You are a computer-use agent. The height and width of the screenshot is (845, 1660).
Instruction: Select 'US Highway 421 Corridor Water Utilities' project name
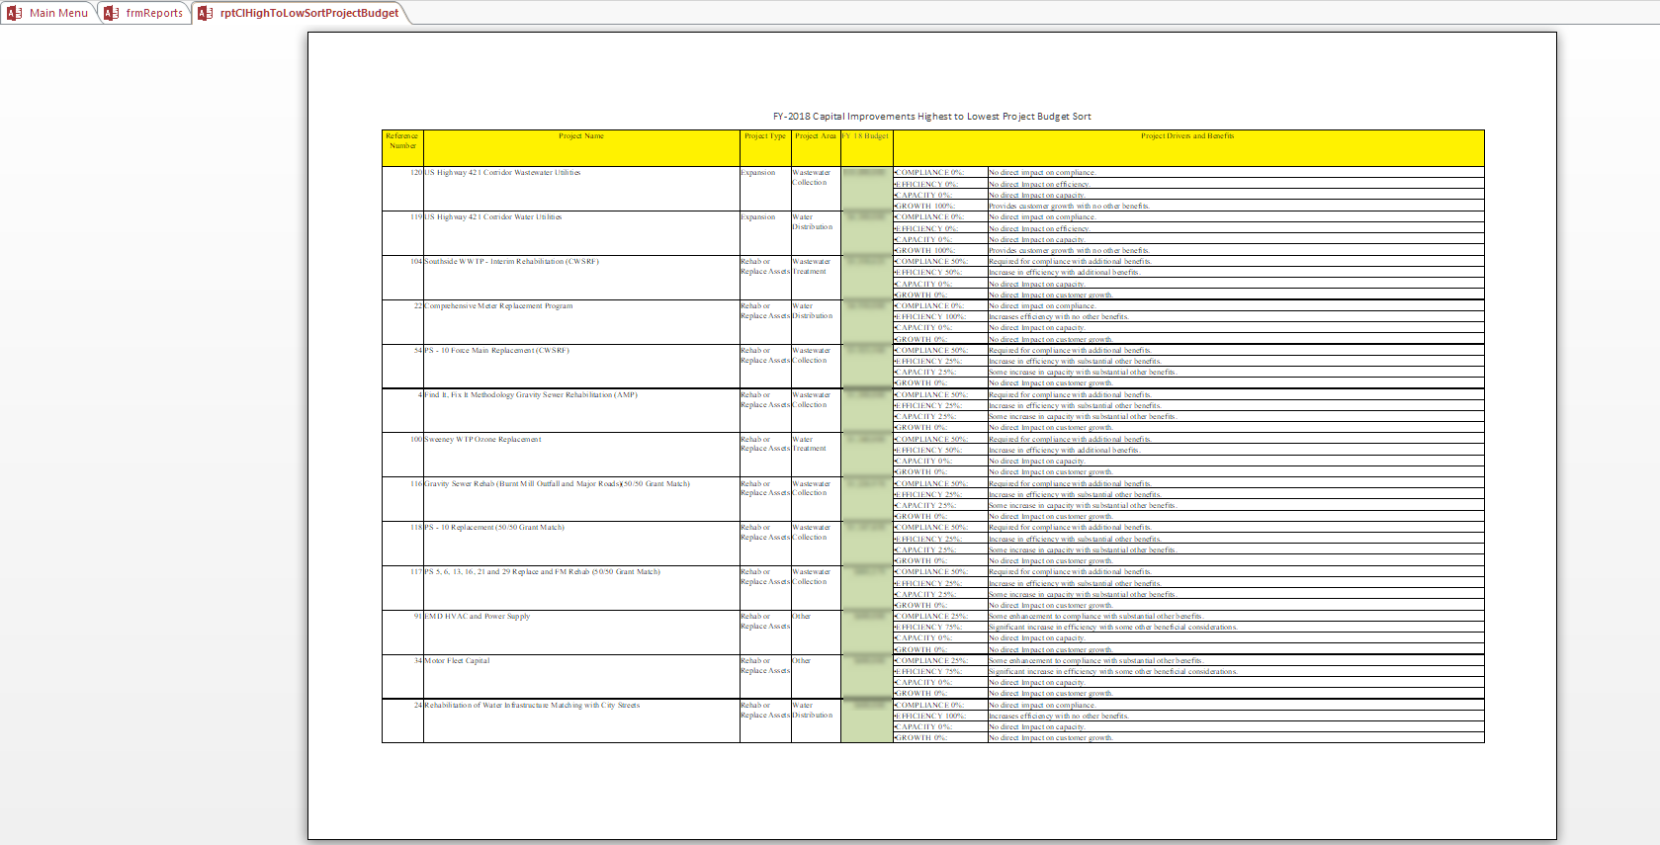[x=493, y=217]
